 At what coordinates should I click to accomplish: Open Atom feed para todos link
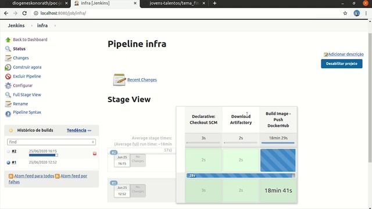tap(34, 176)
